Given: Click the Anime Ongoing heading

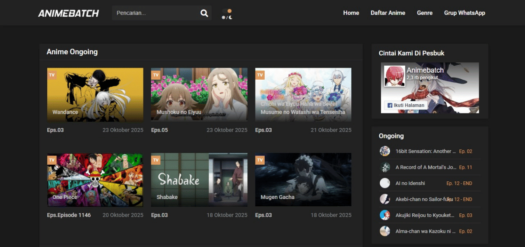Looking at the screenshot, I should coord(72,52).
